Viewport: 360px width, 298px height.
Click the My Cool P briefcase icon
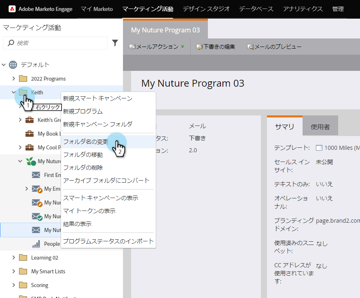[30, 147]
